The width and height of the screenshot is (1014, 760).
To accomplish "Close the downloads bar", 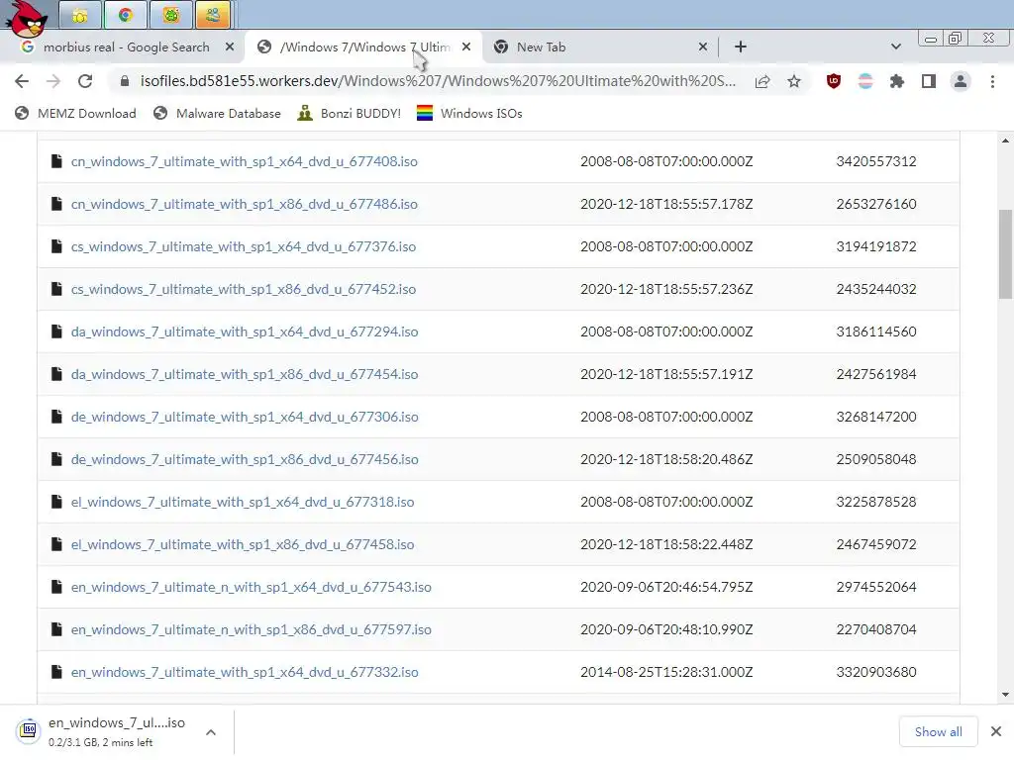I will pos(996,731).
